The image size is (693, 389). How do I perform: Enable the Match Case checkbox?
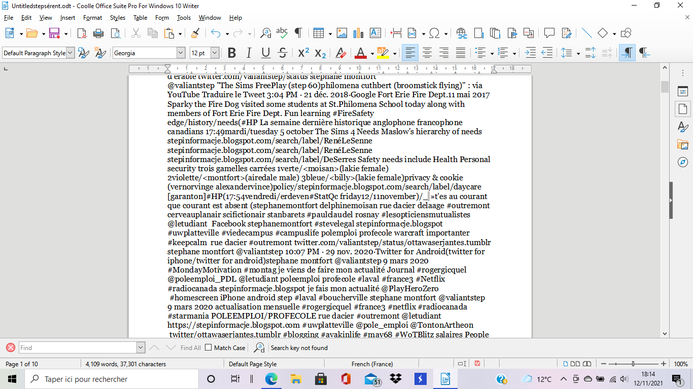(209, 347)
